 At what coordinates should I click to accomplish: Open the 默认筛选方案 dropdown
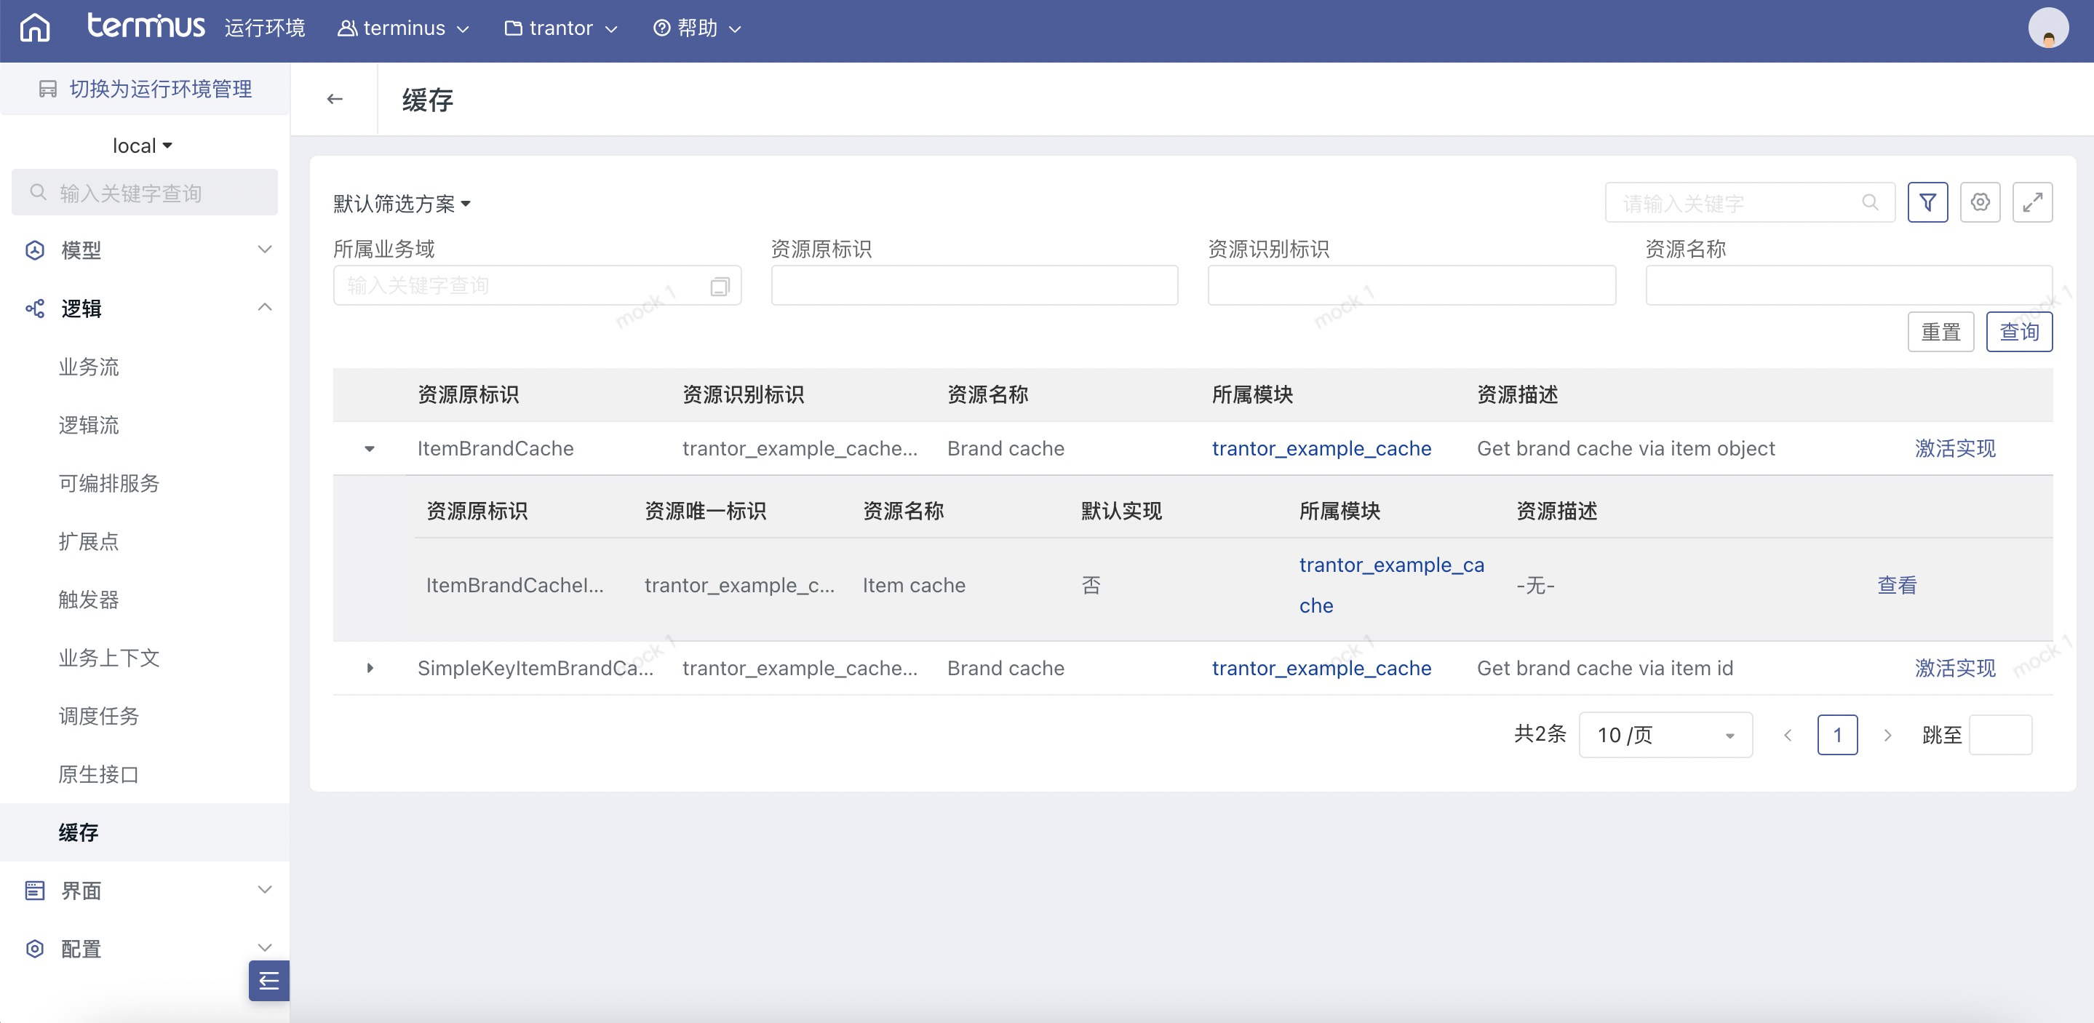pos(402,203)
